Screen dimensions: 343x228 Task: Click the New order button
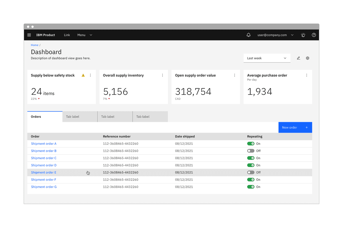click(295, 127)
